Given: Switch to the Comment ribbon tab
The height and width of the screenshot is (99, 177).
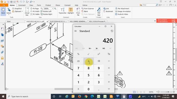Looking at the screenshot, I should tap(22, 5).
